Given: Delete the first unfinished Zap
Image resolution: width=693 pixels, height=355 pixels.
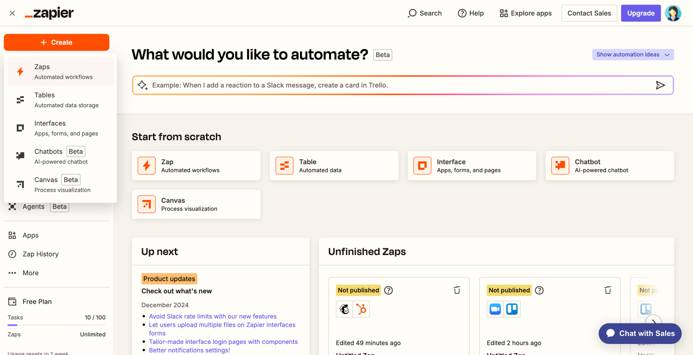Looking at the screenshot, I should [x=457, y=290].
